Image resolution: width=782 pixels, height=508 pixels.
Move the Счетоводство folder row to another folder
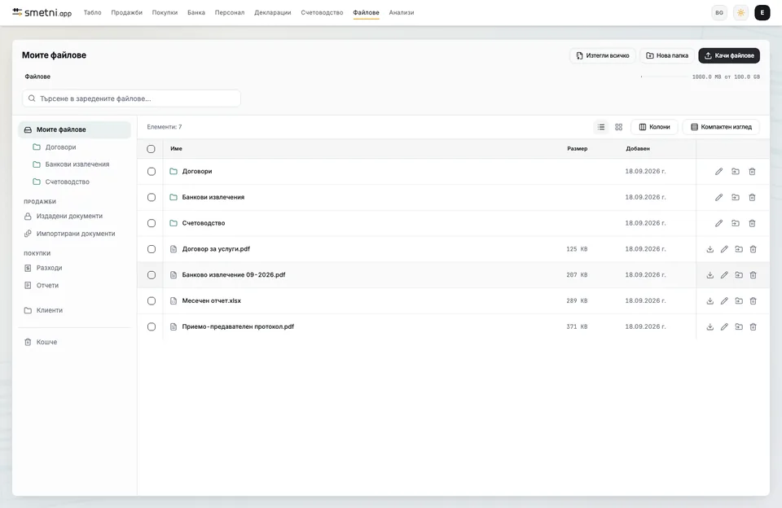(x=736, y=223)
